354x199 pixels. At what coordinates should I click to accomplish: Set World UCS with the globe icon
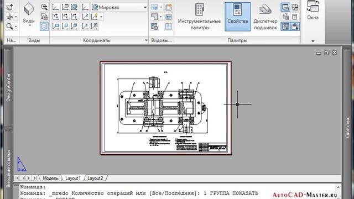pyautogui.click(x=74, y=7)
